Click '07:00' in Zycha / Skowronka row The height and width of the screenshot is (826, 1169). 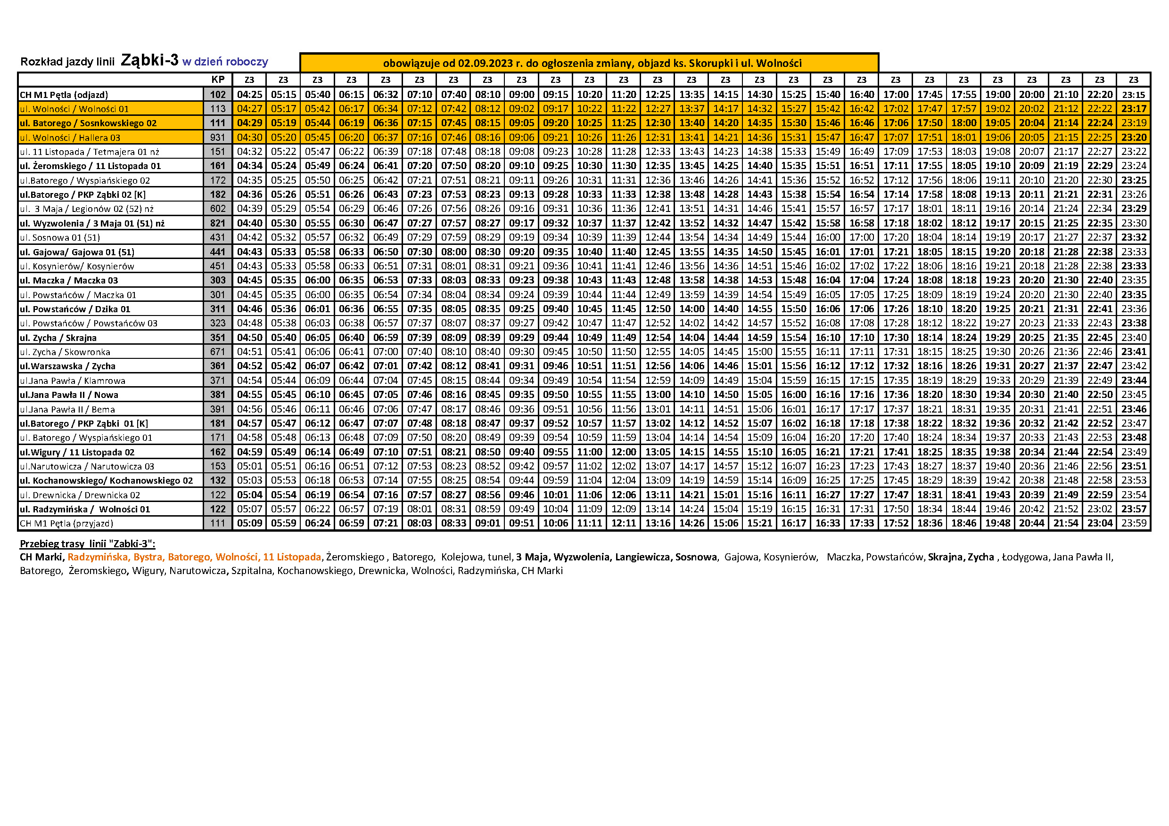[386, 352]
